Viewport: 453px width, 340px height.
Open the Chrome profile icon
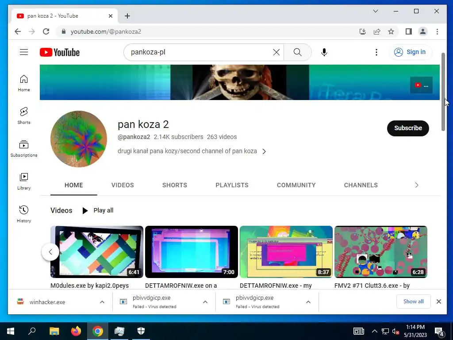coord(423,31)
